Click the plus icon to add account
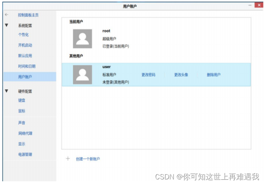The height and width of the screenshot is (184, 265). point(68,158)
